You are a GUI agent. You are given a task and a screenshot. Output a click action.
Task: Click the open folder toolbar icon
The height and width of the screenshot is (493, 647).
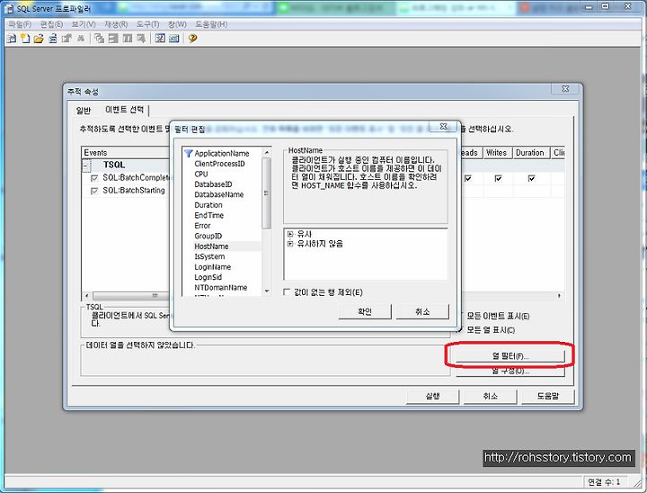tap(39, 39)
